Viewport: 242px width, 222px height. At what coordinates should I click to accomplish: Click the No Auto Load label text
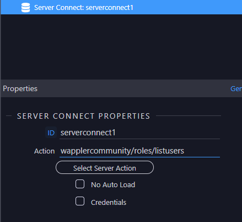click(x=113, y=184)
